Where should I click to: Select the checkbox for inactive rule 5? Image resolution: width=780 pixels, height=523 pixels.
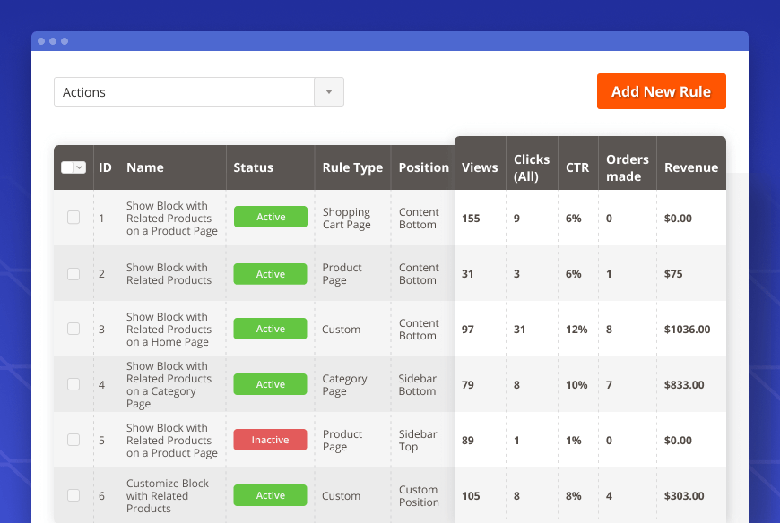tap(74, 440)
